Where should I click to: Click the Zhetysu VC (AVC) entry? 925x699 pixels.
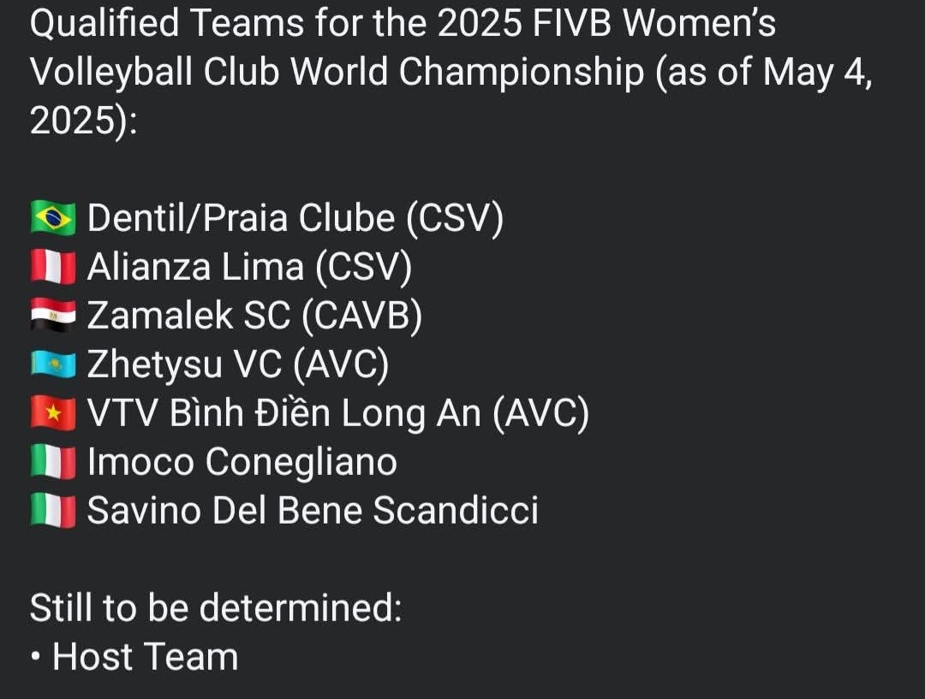tap(238, 364)
